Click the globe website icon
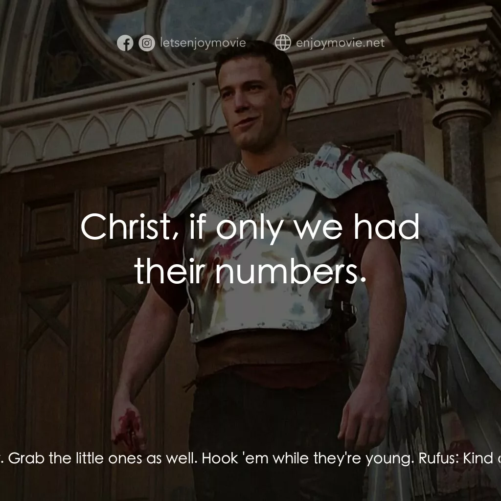This screenshot has width=501, height=501. 283,43
